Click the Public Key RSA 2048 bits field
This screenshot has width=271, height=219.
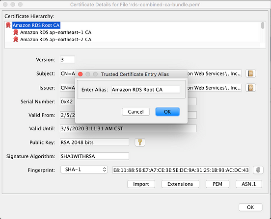tap(94, 142)
